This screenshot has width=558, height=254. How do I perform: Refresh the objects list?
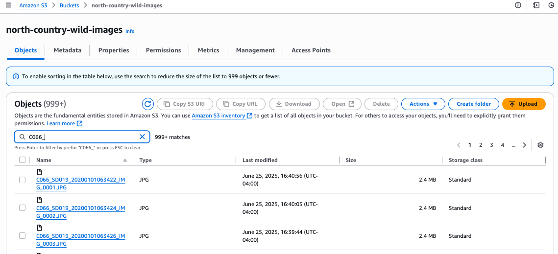[147, 104]
